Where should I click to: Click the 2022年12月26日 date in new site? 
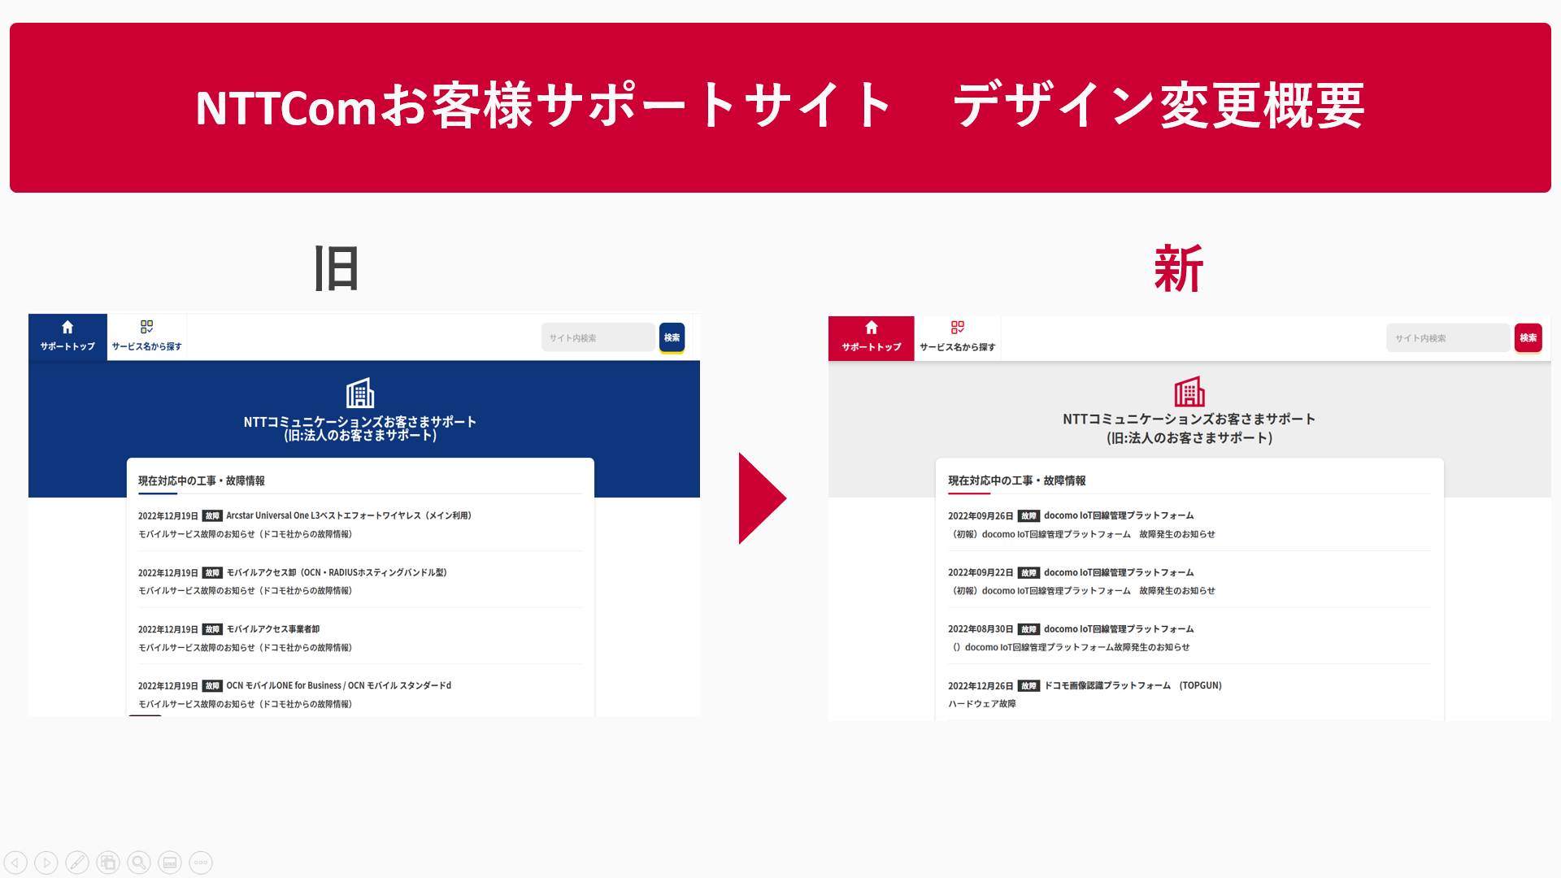point(981,685)
